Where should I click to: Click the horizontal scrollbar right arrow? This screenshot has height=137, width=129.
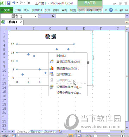click(x=122, y=132)
